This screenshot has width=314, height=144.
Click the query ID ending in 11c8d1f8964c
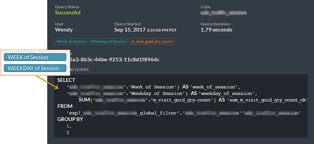point(115,59)
